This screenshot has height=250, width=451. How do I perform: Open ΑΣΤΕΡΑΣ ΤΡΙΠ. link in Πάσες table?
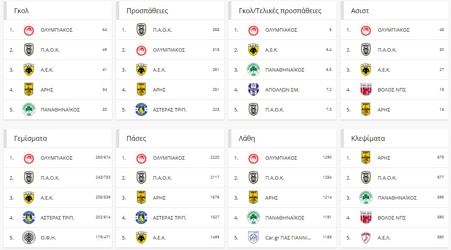click(170, 218)
